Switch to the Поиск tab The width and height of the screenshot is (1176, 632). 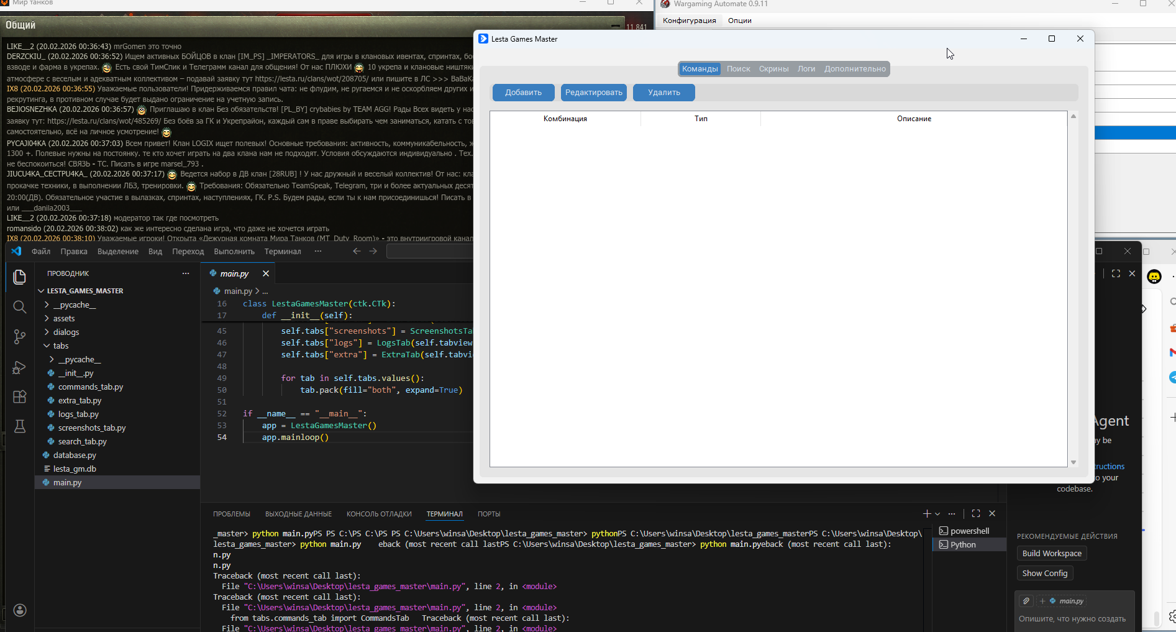point(738,69)
